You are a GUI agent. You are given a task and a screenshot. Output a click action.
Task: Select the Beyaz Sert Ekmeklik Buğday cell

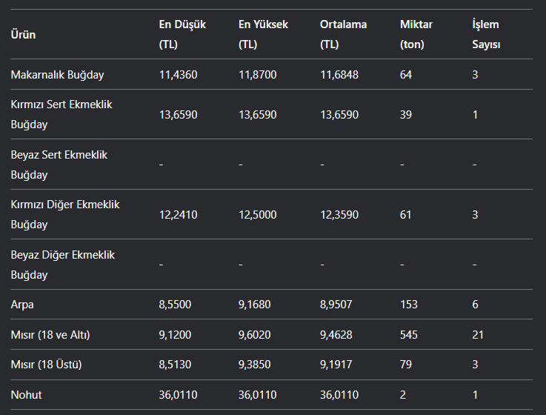[59, 165]
